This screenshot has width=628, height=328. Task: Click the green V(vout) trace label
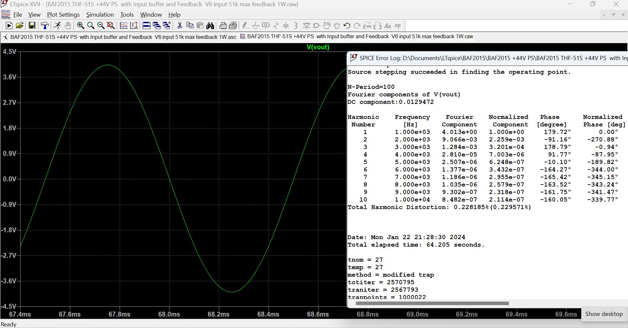tap(318, 47)
